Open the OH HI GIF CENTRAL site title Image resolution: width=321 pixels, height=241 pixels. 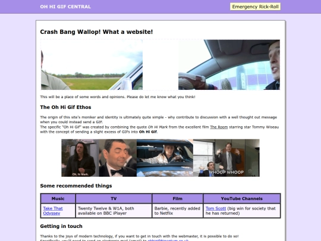point(65,7)
